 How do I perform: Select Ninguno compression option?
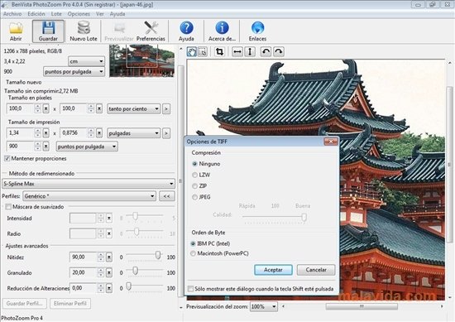(x=194, y=164)
